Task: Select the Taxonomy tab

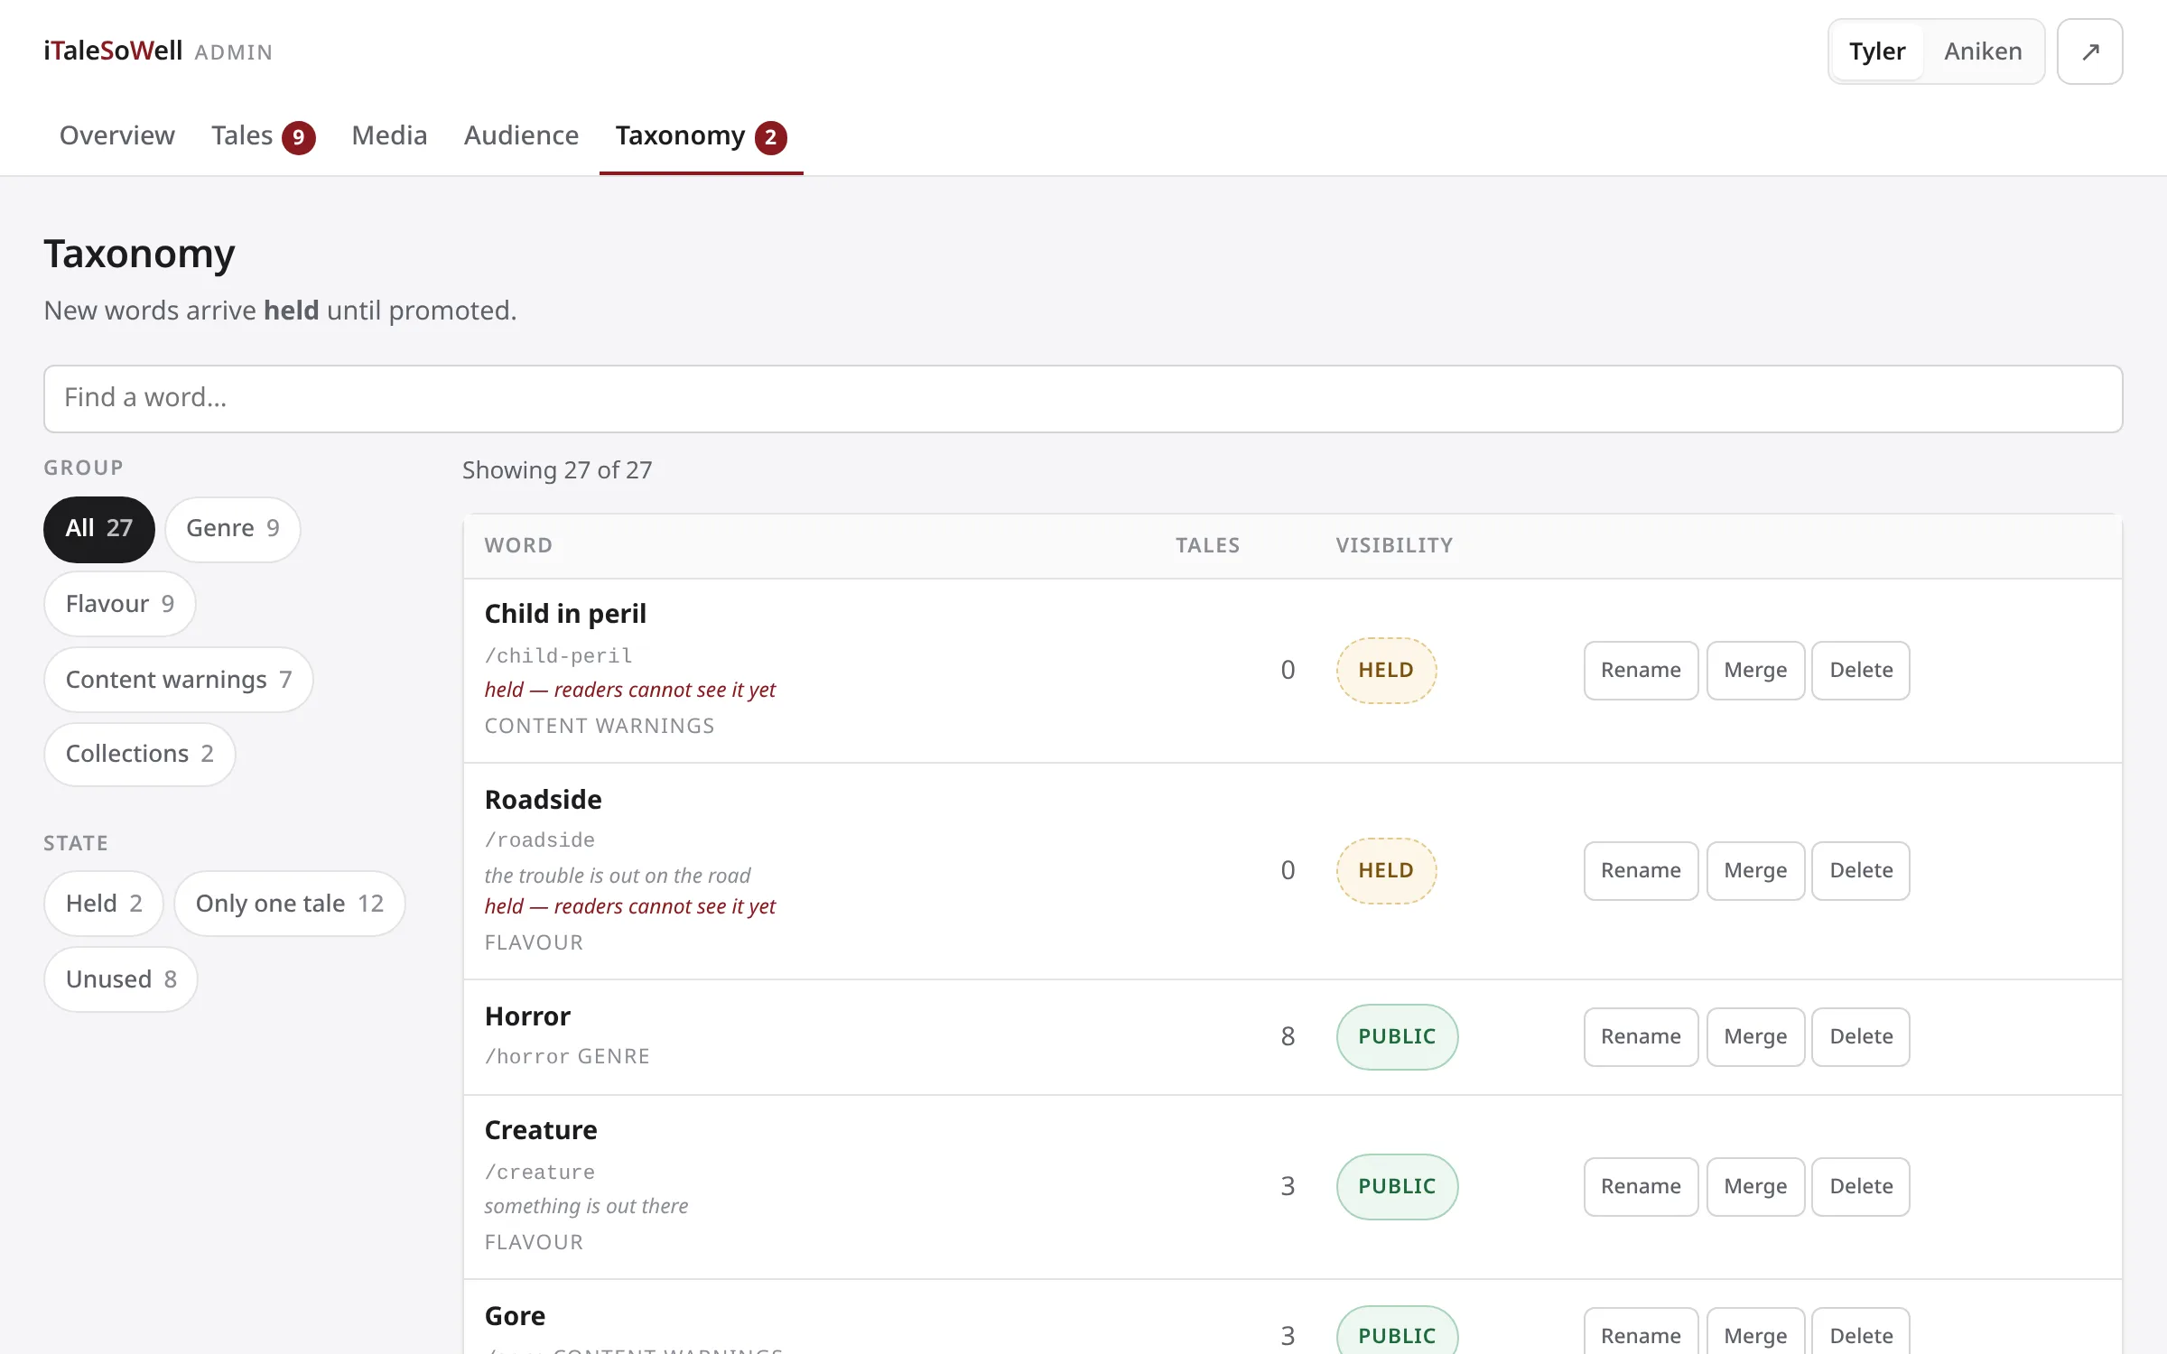Action: pyautogui.click(x=701, y=135)
